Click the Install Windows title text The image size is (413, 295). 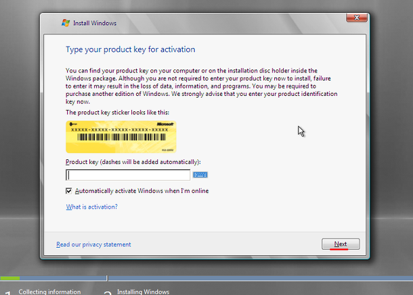(95, 23)
